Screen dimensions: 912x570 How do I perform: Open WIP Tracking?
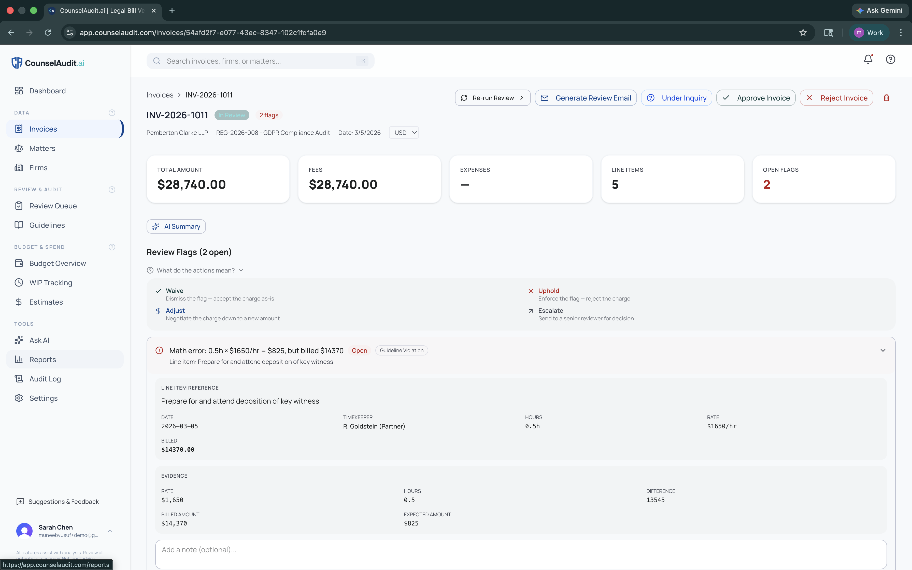coord(50,282)
